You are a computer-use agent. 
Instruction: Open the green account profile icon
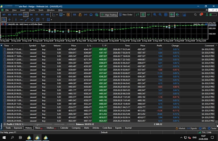coord(207,15)
